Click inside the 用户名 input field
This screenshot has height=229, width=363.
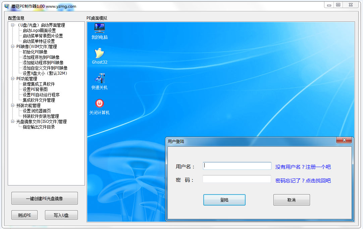(x=237, y=166)
